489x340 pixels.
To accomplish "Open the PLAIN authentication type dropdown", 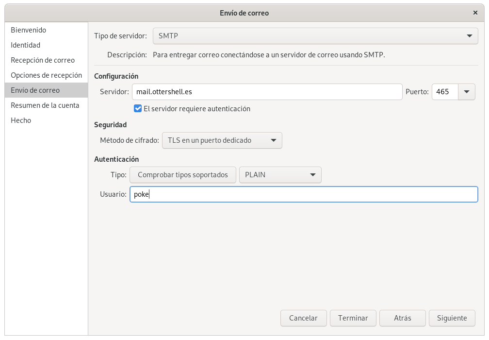I will 280,175.
